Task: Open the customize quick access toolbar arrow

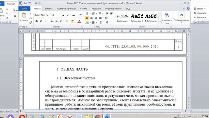Action: click(x=40, y=3)
